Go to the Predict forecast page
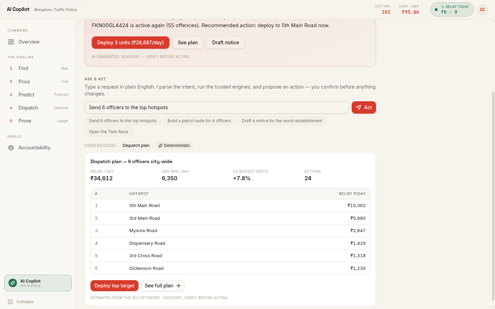The height and width of the screenshot is (309, 495). point(38,95)
